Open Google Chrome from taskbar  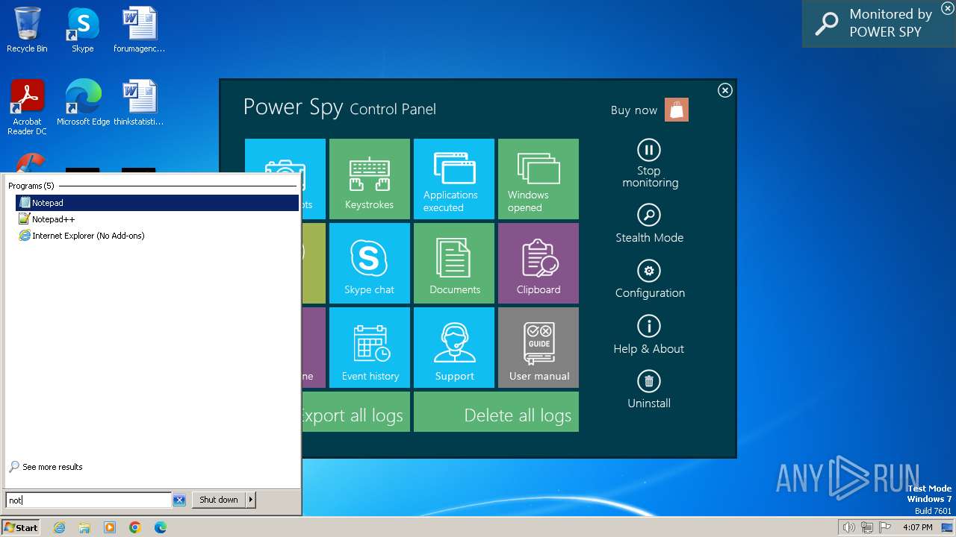[135, 527]
